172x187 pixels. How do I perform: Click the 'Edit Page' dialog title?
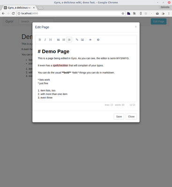click(42, 27)
